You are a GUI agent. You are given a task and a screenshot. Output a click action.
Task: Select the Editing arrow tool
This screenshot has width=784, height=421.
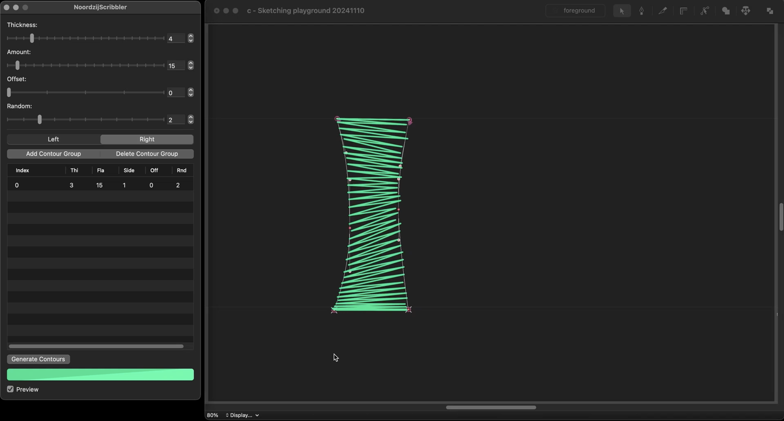click(x=622, y=11)
